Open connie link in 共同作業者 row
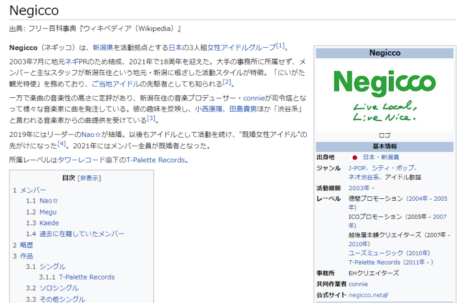Image resolution: width=459 pixels, height=303 pixels. tap(358, 284)
